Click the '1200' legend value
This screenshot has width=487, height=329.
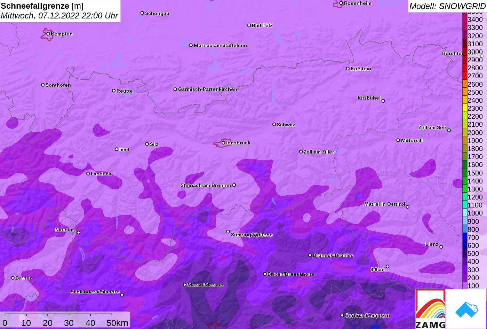(x=475, y=197)
